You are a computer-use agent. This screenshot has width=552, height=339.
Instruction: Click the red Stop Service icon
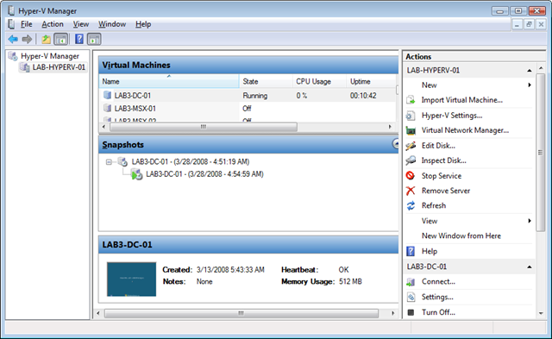click(411, 175)
